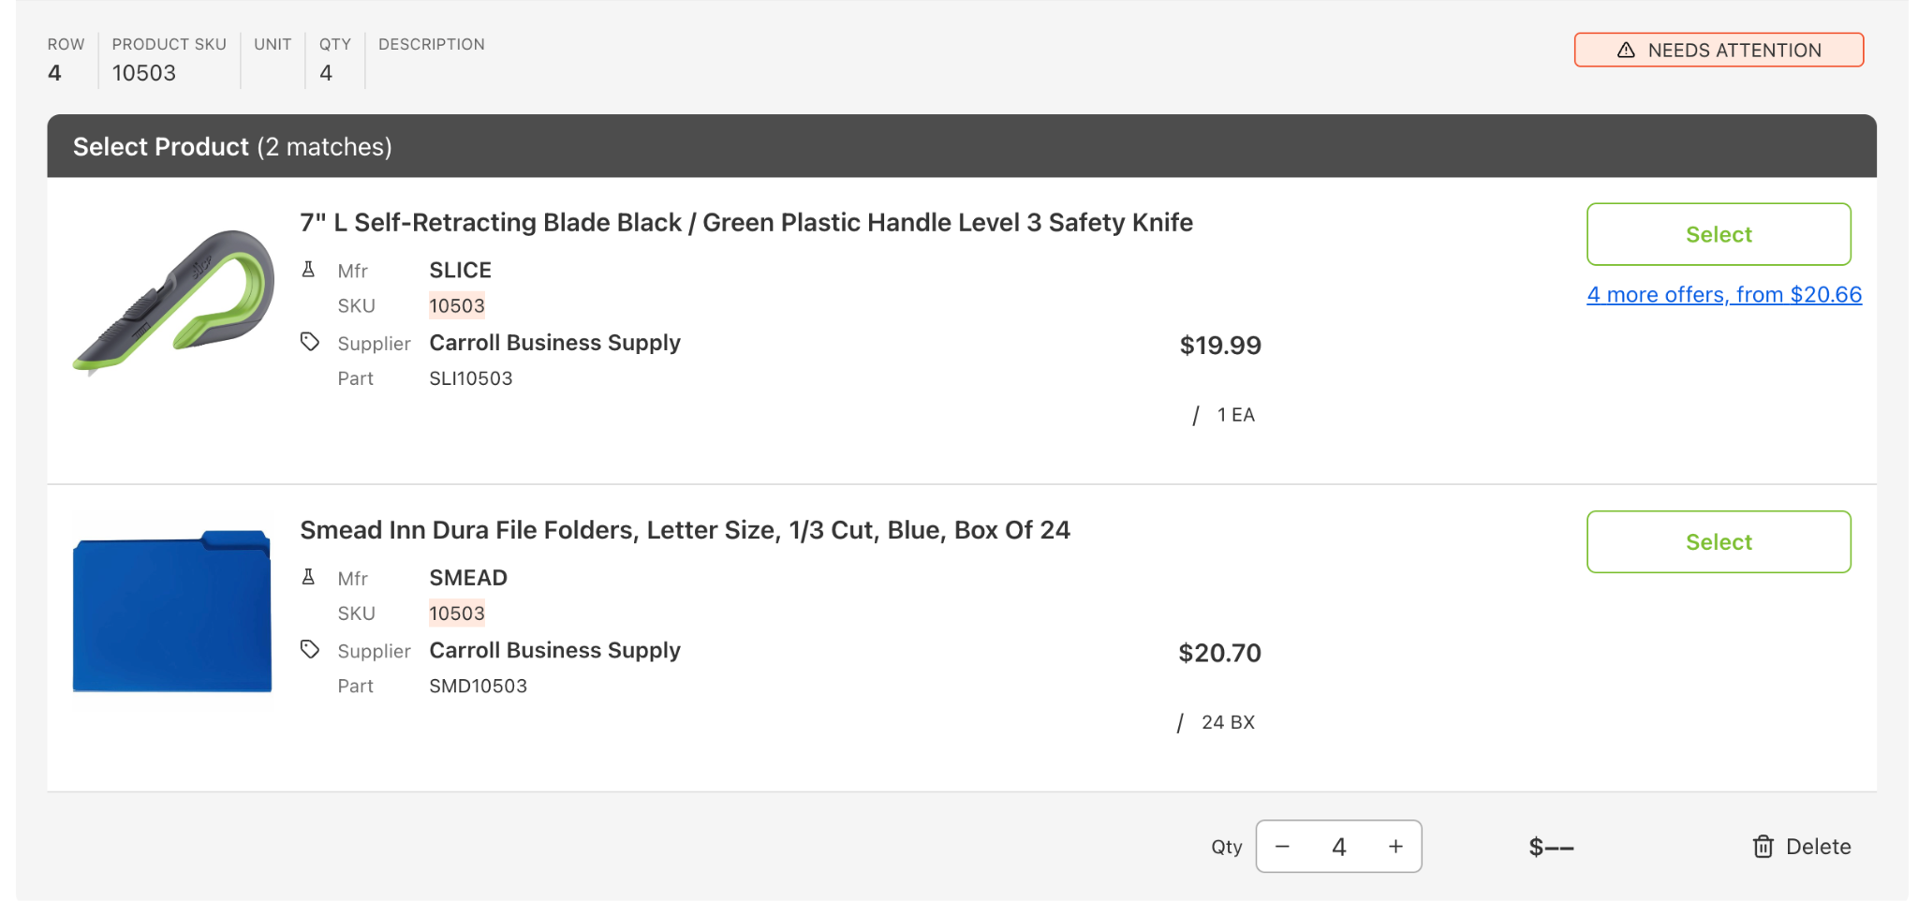The image size is (1918, 901).
Task: Click highlighted SKU 10503 under SLICE
Action: pos(457,305)
